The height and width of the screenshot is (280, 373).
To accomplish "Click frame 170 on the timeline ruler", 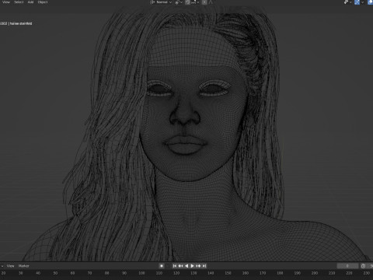I will pyautogui.click(x=263, y=273).
